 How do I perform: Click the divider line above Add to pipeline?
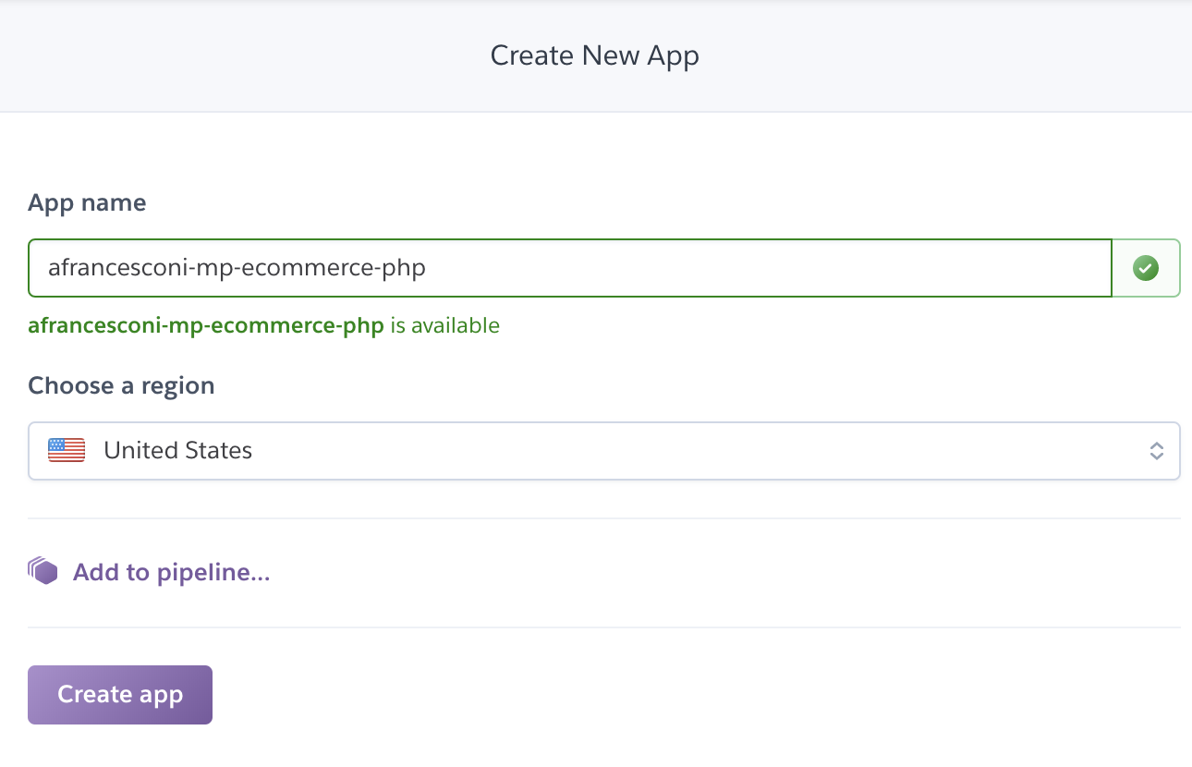[603, 518]
